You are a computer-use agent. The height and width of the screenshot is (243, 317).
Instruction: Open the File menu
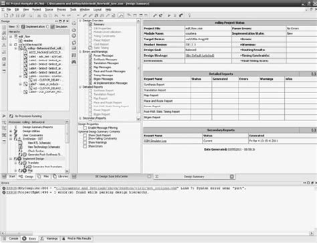[9, 9]
